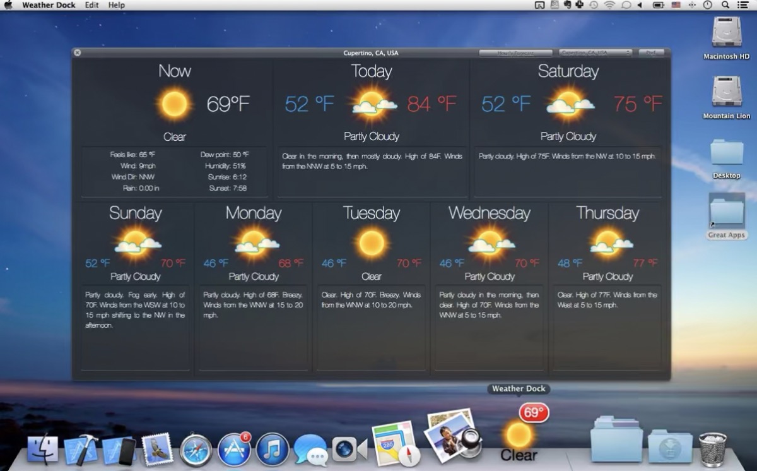Image resolution: width=757 pixels, height=471 pixels.
Task: Open the App Store from the Dock
Action: pos(235,450)
